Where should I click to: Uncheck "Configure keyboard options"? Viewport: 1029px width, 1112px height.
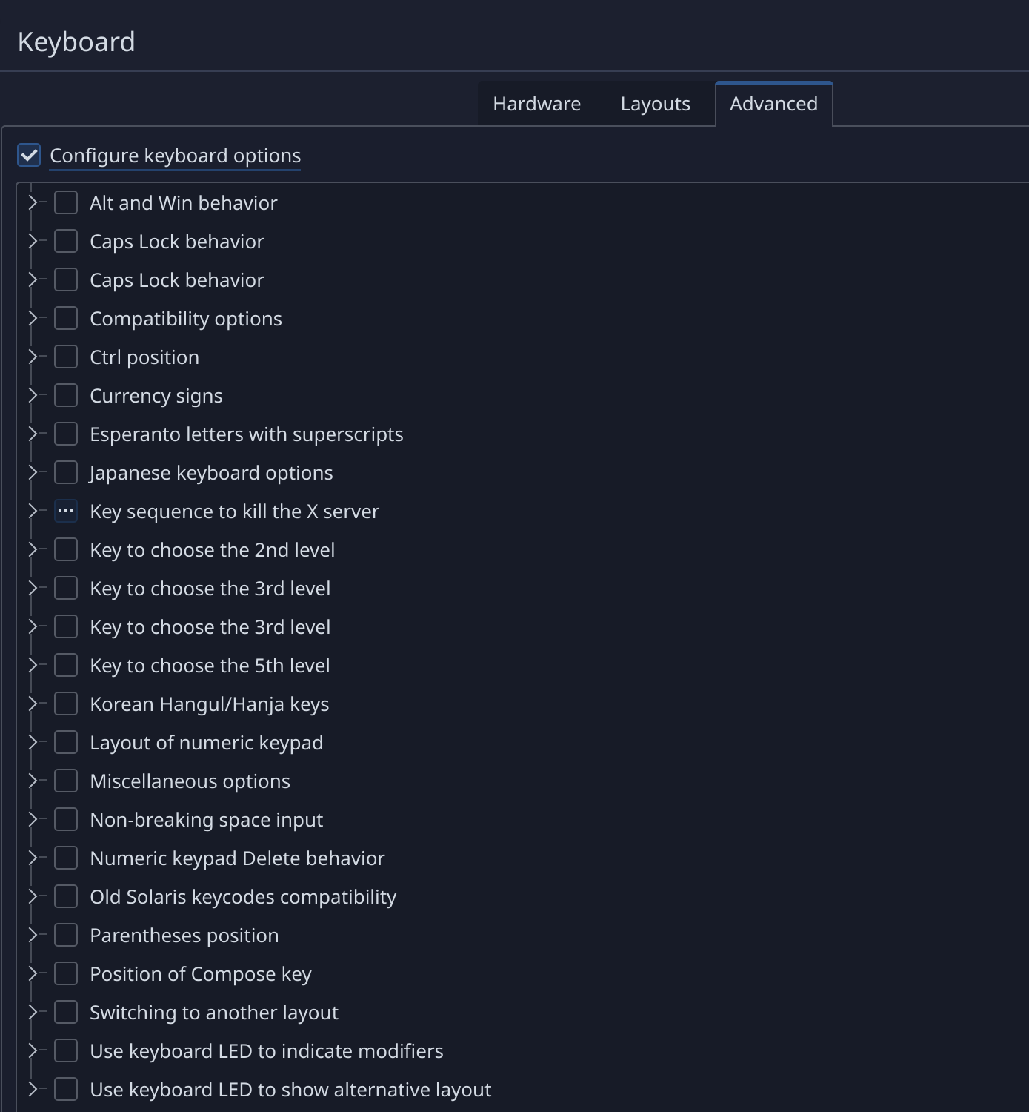28,156
